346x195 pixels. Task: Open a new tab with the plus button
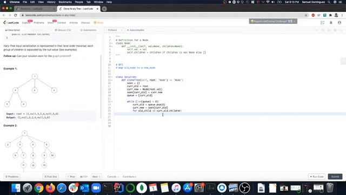click(104, 9)
